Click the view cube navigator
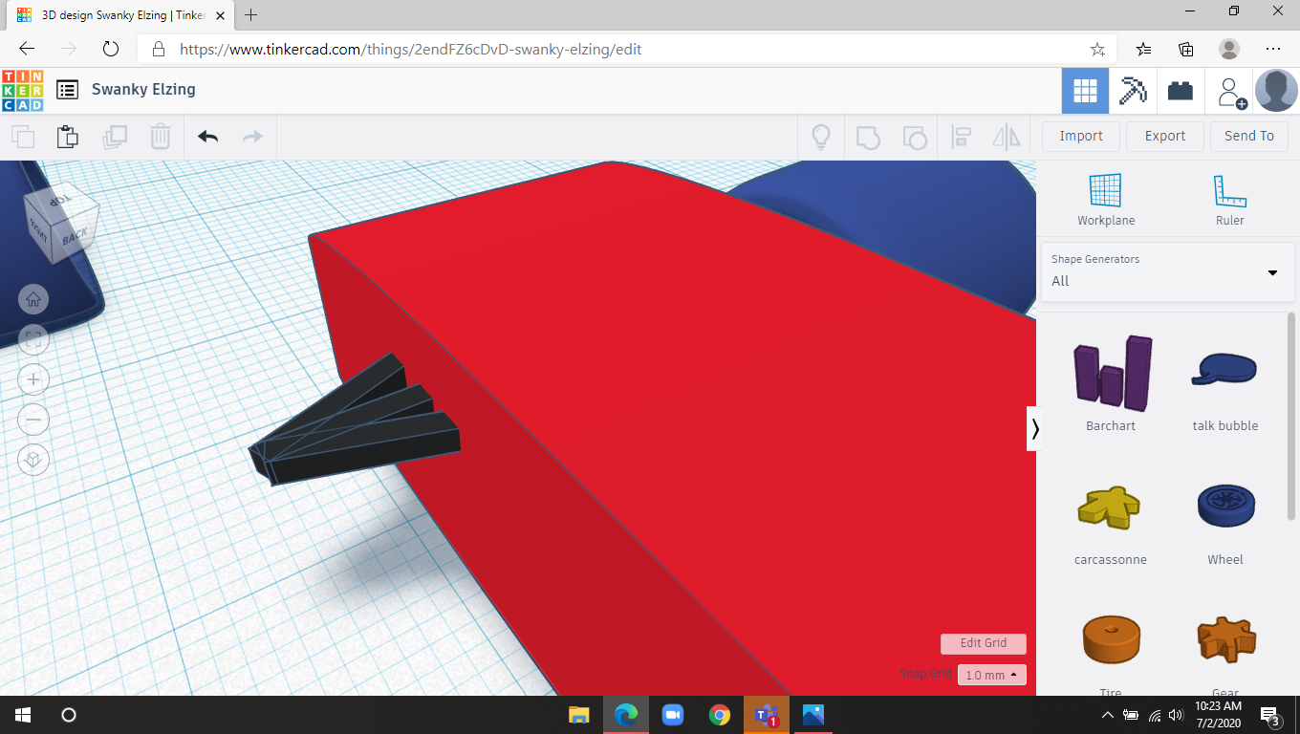 click(x=61, y=222)
